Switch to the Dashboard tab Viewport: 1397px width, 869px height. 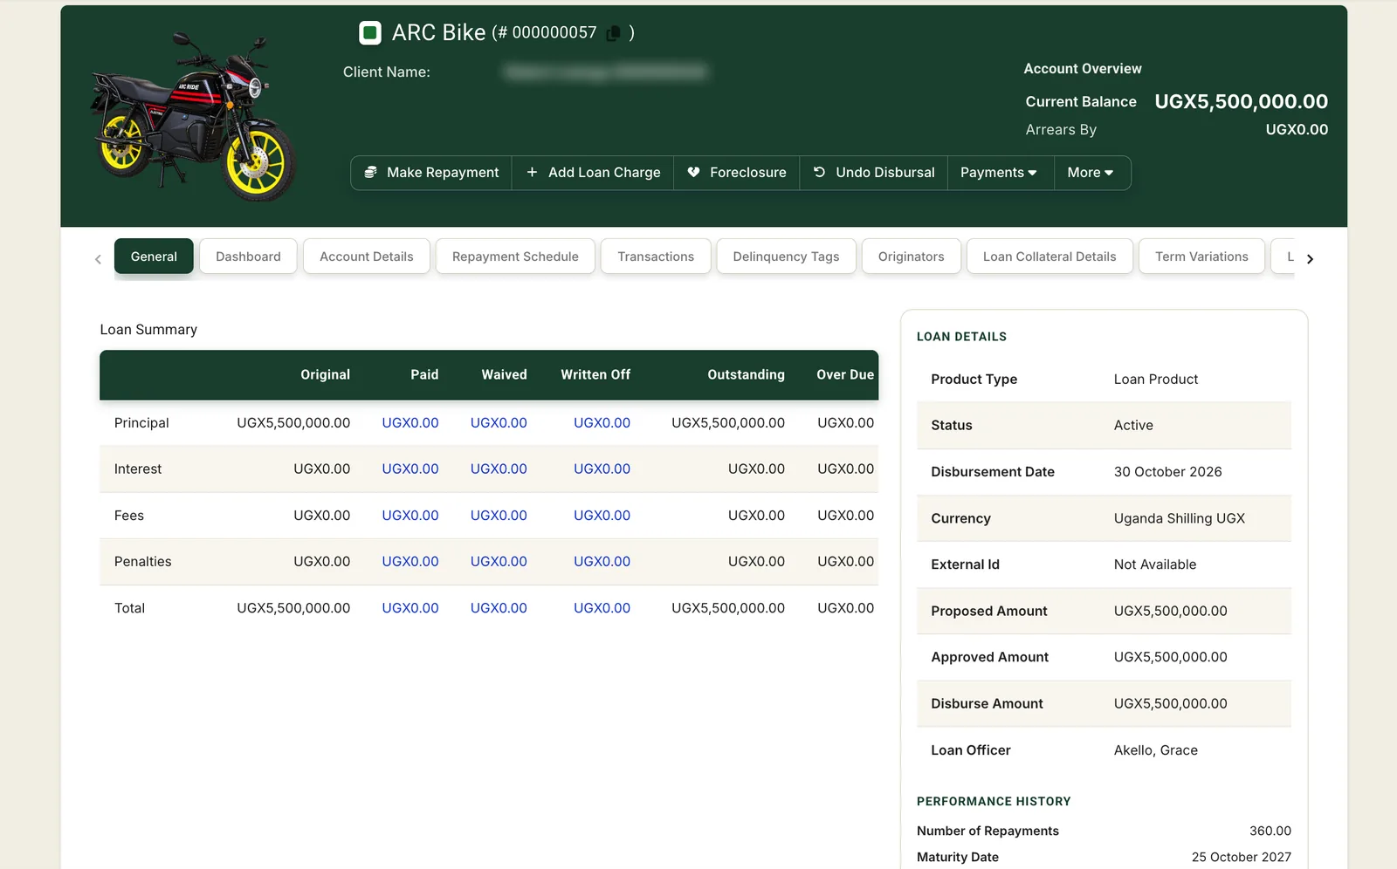tap(248, 257)
